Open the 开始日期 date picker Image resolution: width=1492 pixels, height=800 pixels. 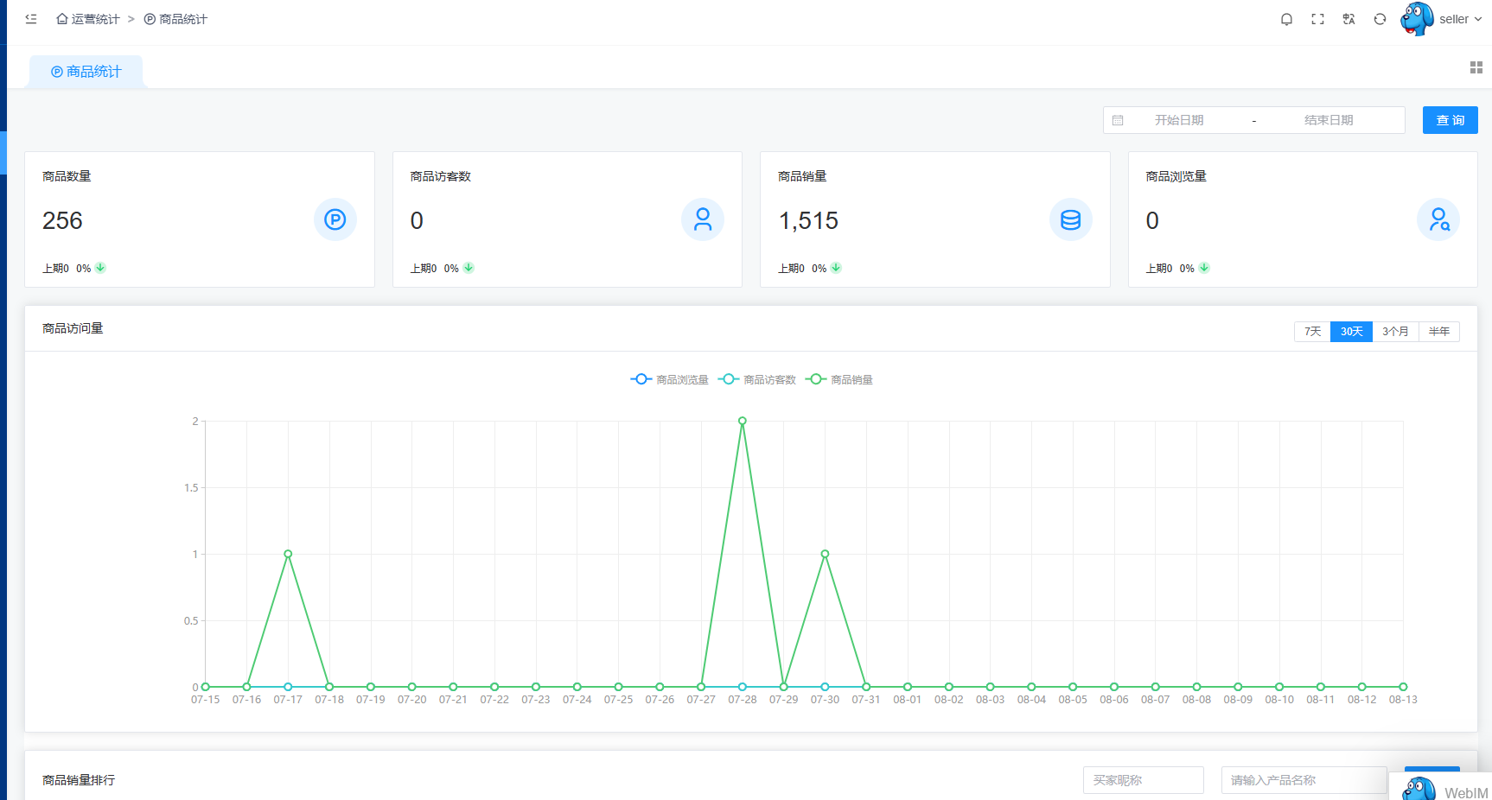point(1178,120)
